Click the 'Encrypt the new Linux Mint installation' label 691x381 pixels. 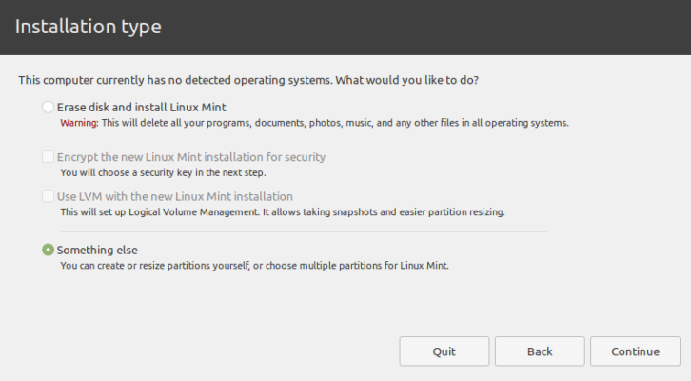click(x=191, y=157)
